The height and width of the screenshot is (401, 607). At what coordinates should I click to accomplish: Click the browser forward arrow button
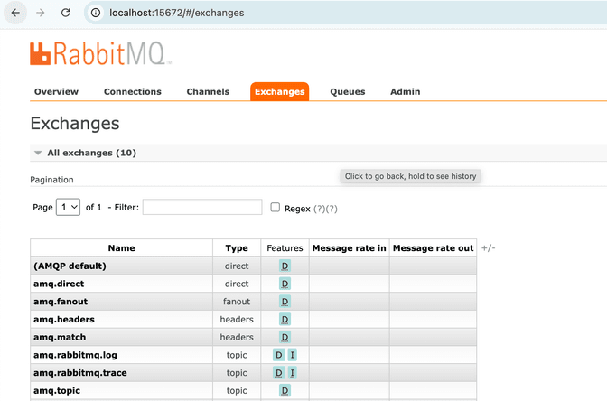coord(41,14)
